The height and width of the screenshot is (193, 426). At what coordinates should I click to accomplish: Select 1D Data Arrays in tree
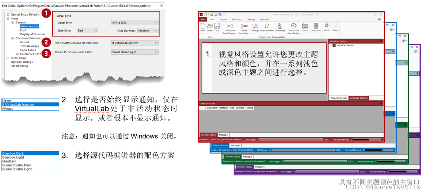pos(29,46)
